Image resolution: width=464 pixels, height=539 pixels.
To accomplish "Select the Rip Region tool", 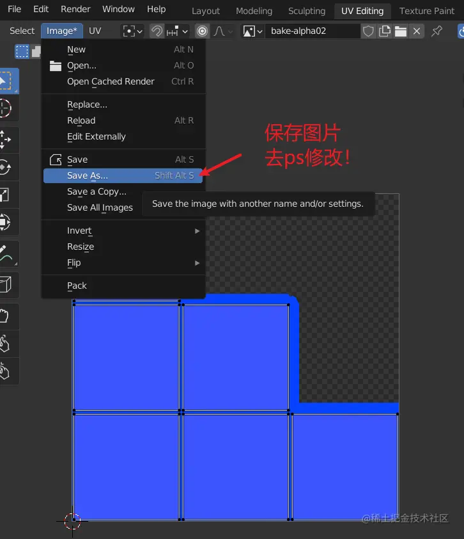I will point(8,285).
